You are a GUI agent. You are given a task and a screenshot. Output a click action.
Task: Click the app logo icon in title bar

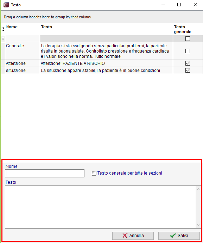click(6, 5)
